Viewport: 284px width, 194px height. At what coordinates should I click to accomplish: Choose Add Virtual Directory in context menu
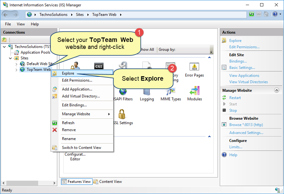[x=82, y=96]
